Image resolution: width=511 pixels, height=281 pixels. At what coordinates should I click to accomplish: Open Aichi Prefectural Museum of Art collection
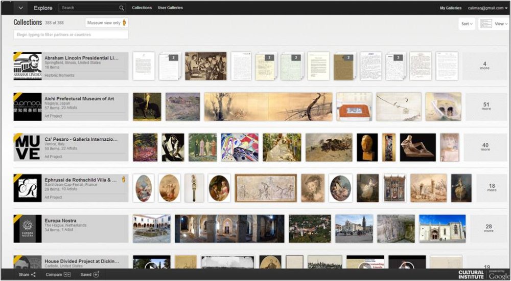79,99
